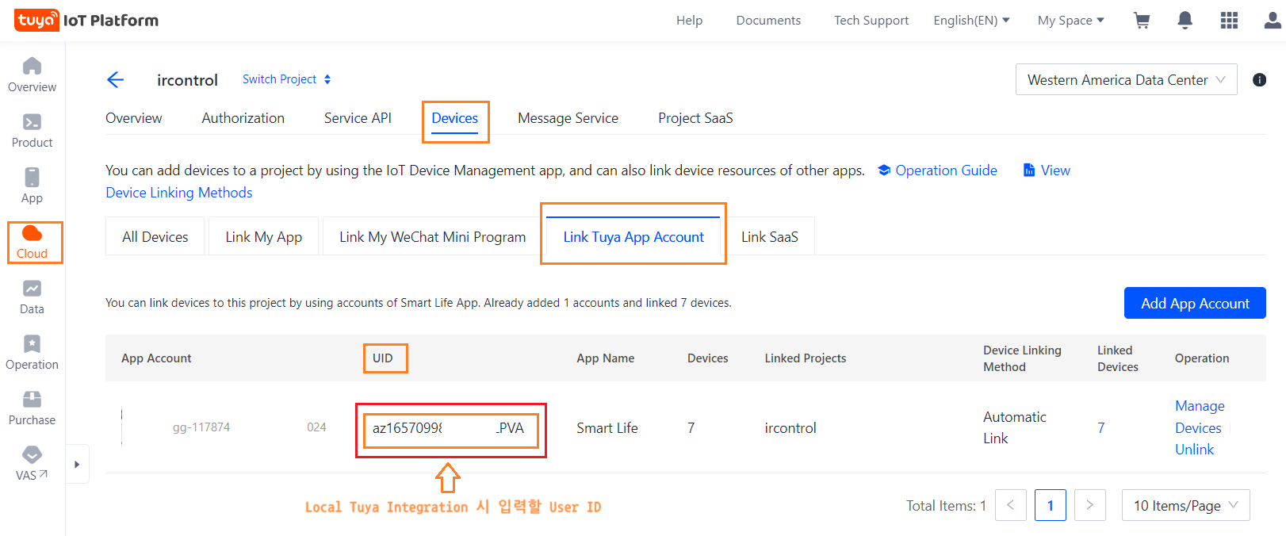The width and height of the screenshot is (1286, 536).
Task: Switch to All Devices sub-tab
Action: click(x=155, y=236)
